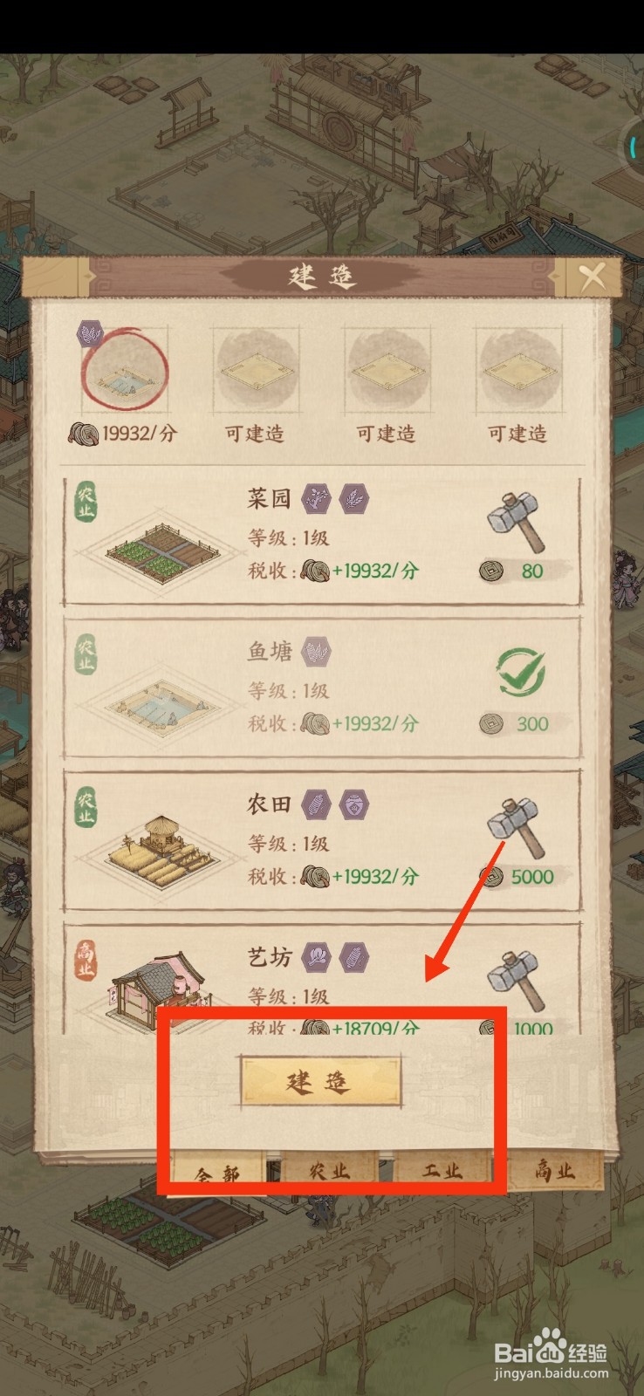Select the circled fish pond building slot
Image resolution: width=644 pixels, height=1396 pixels.
(124, 371)
